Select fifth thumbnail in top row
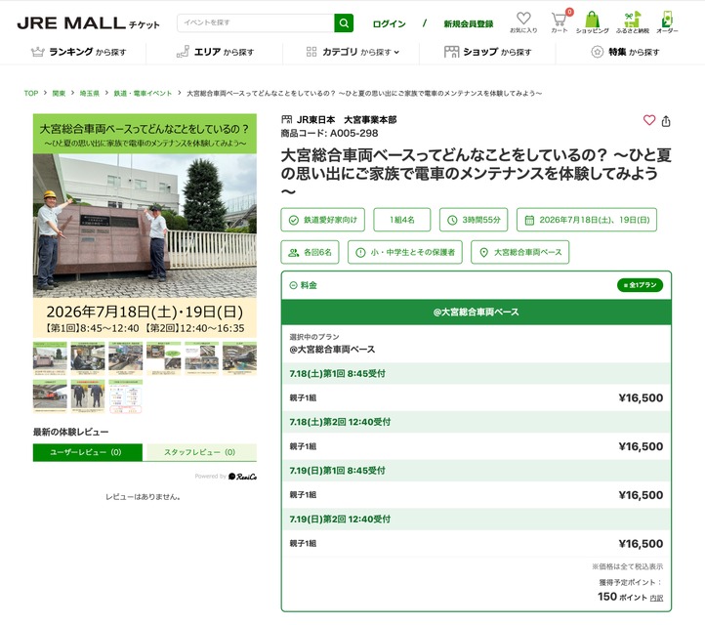The height and width of the screenshot is (625, 705). pos(202,358)
